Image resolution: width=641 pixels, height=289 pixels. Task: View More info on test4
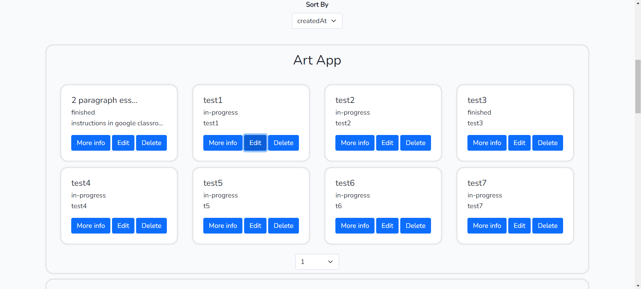point(91,226)
